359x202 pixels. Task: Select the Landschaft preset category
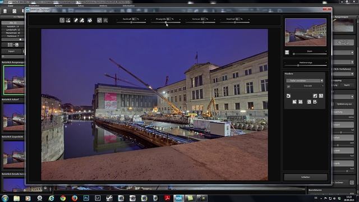pos(13,30)
